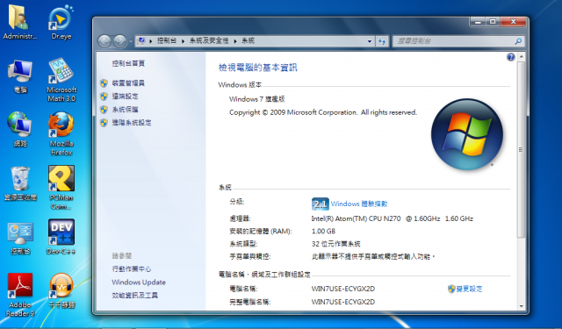Open the 網路 (Network) desktop icon
This screenshot has height=329, width=562.
coord(20,130)
